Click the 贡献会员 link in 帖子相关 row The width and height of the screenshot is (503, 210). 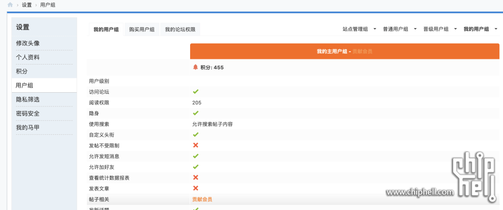coord(202,199)
